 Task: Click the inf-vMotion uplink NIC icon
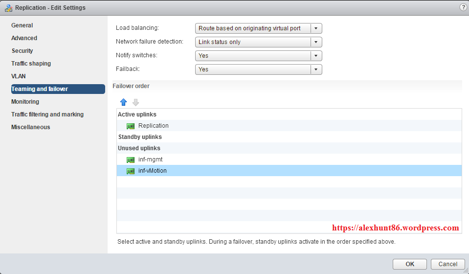pyautogui.click(x=131, y=171)
